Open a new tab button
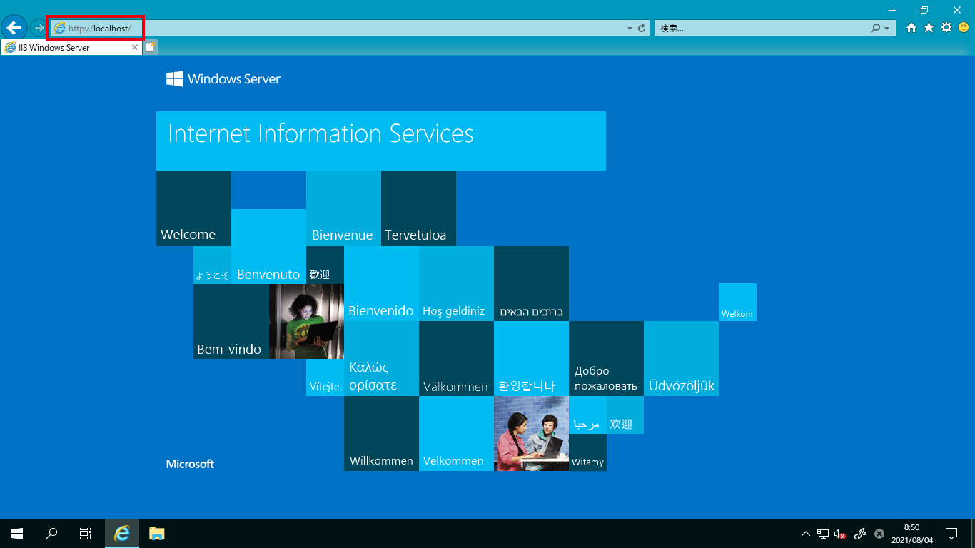The width and height of the screenshot is (975, 548). [150, 48]
